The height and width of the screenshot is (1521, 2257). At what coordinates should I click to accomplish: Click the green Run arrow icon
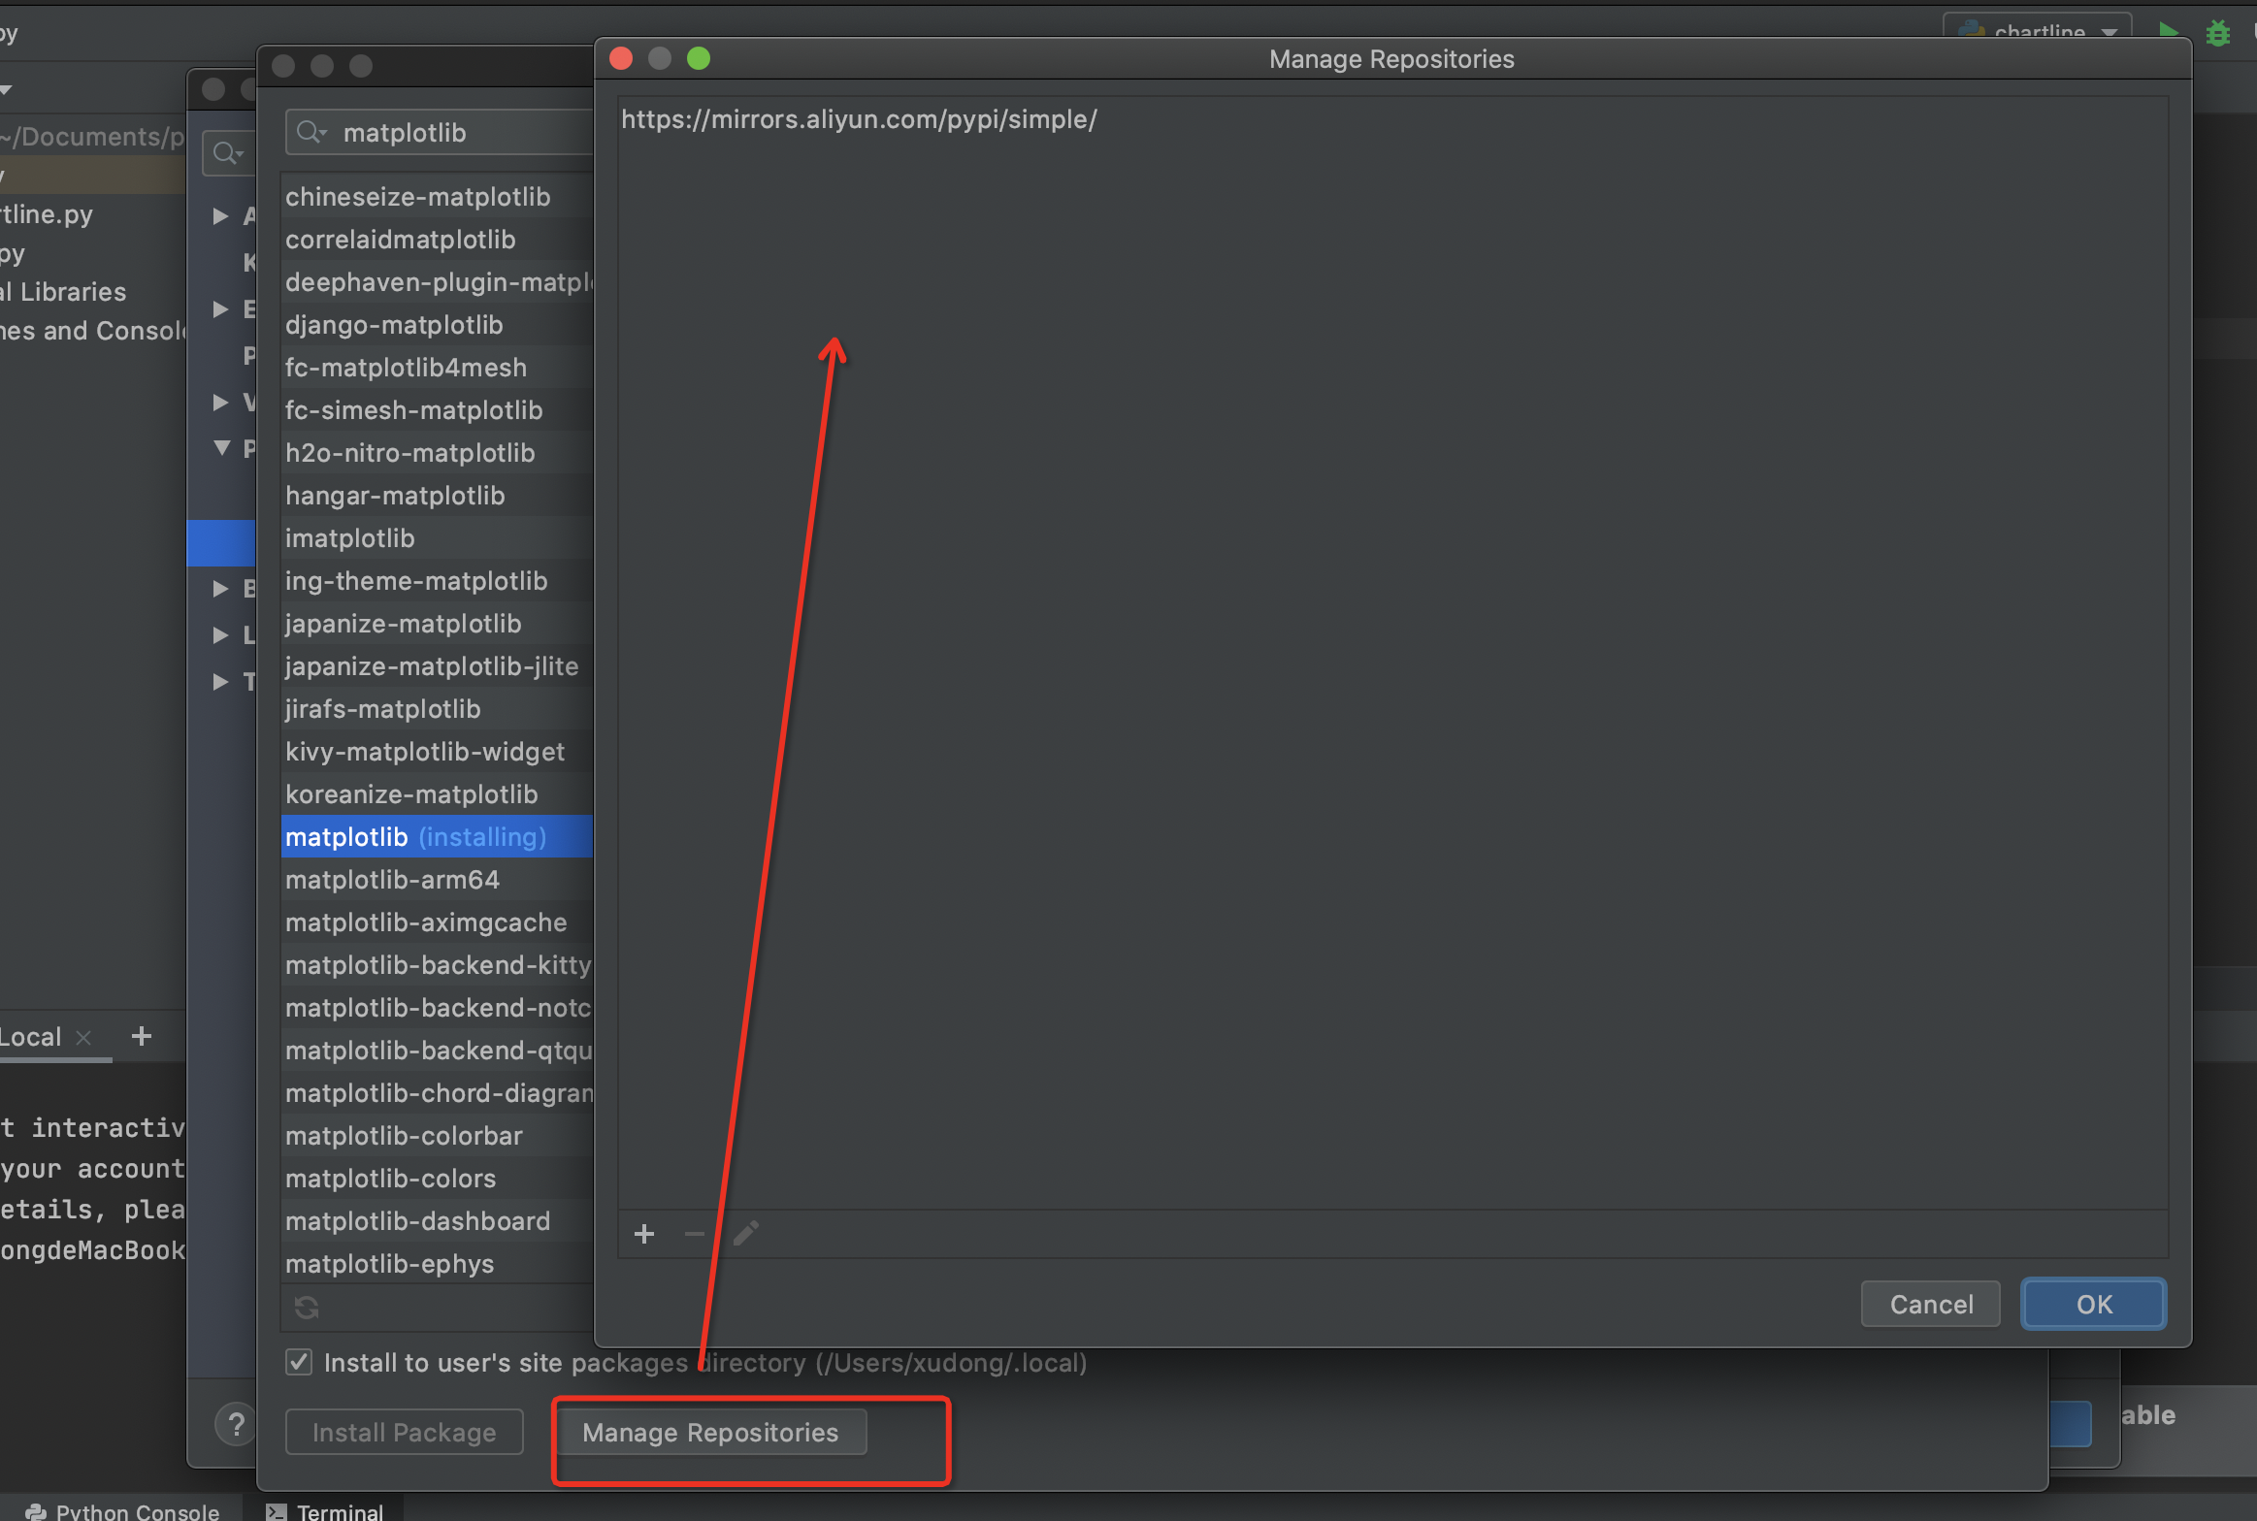coord(2168,30)
